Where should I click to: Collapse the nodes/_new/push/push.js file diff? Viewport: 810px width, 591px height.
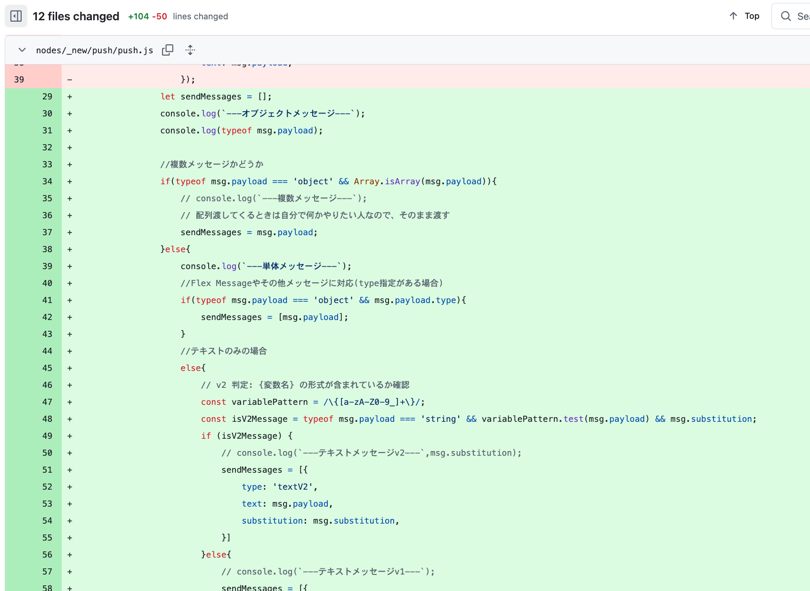click(x=22, y=50)
